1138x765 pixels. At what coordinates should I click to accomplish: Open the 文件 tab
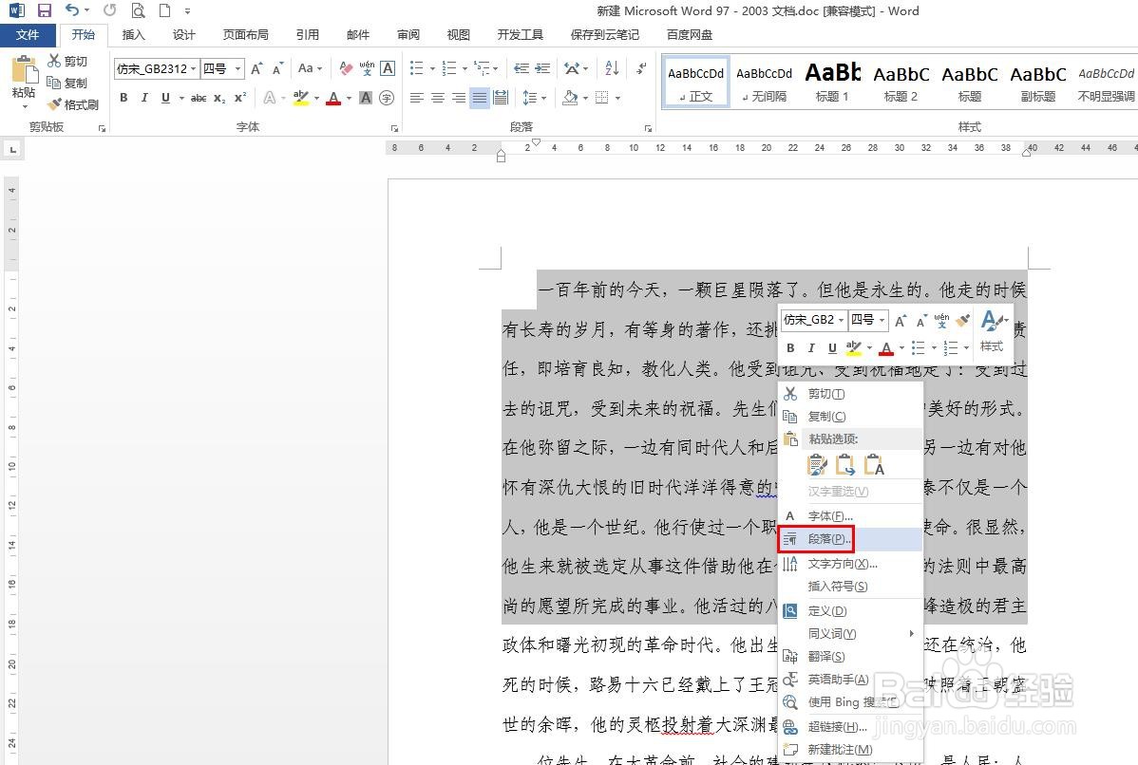(27, 35)
